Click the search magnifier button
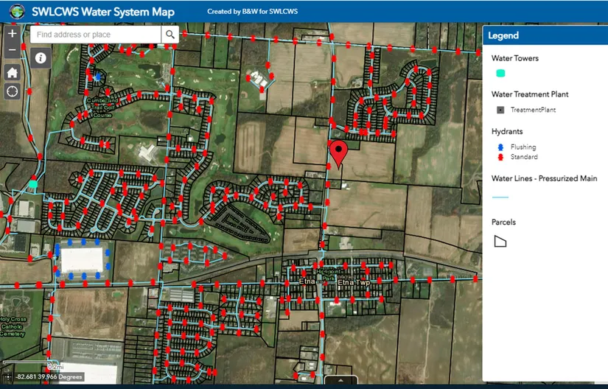 click(170, 35)
